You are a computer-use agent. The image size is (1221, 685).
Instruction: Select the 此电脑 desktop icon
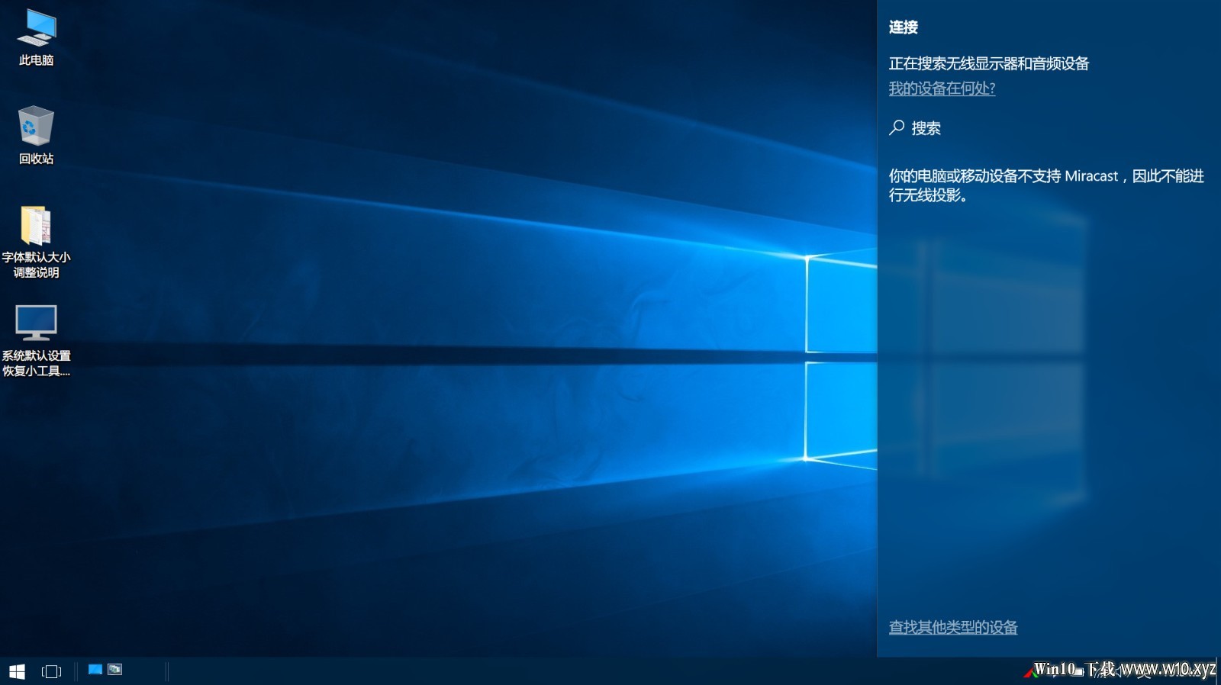click(x=36, y=28)
